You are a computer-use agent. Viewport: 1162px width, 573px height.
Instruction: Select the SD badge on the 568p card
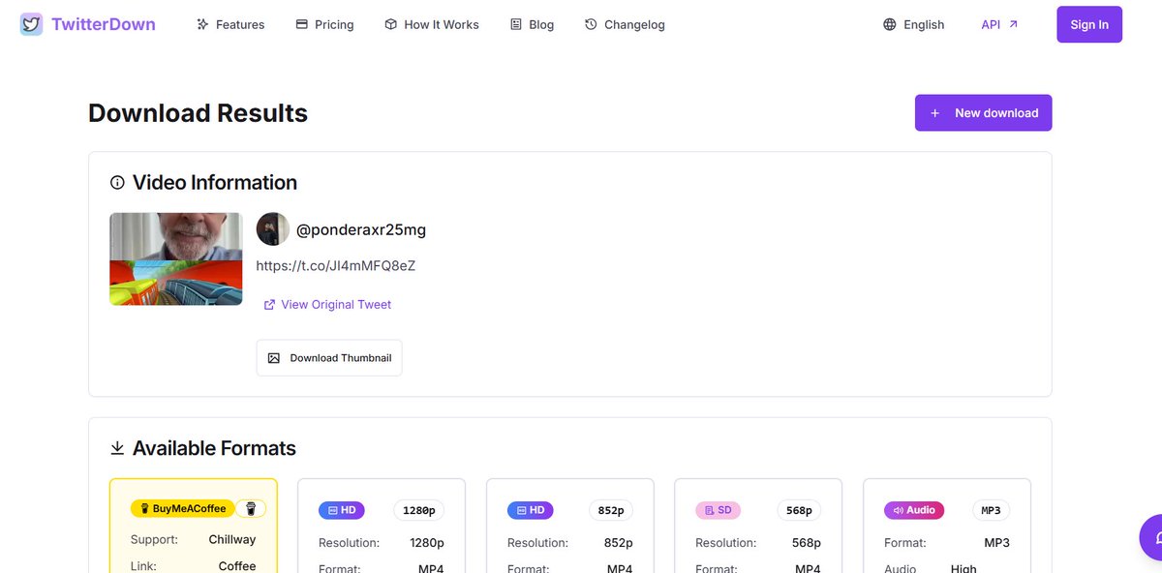(719, 510)
